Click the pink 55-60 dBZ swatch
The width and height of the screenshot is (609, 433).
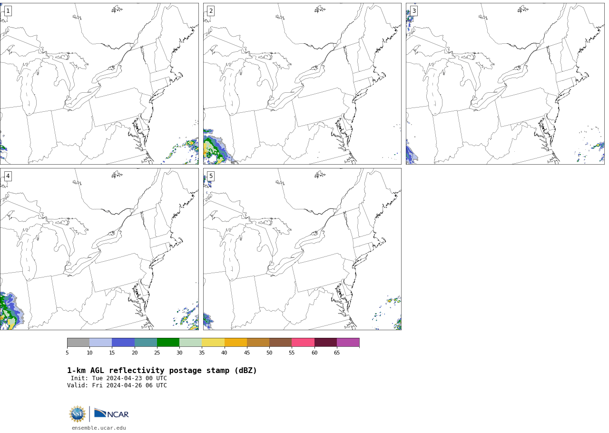[303, 343]
